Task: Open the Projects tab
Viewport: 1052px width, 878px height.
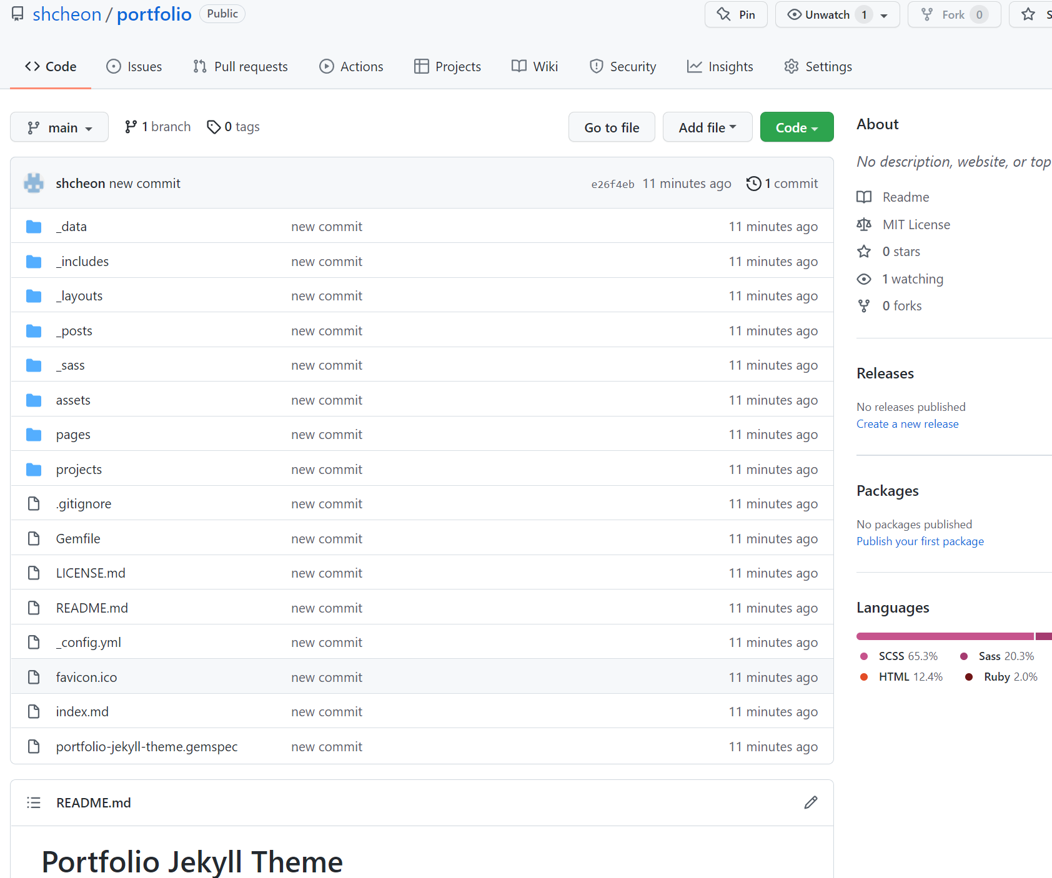Action: pyautogui.click(x=447, y=66)
